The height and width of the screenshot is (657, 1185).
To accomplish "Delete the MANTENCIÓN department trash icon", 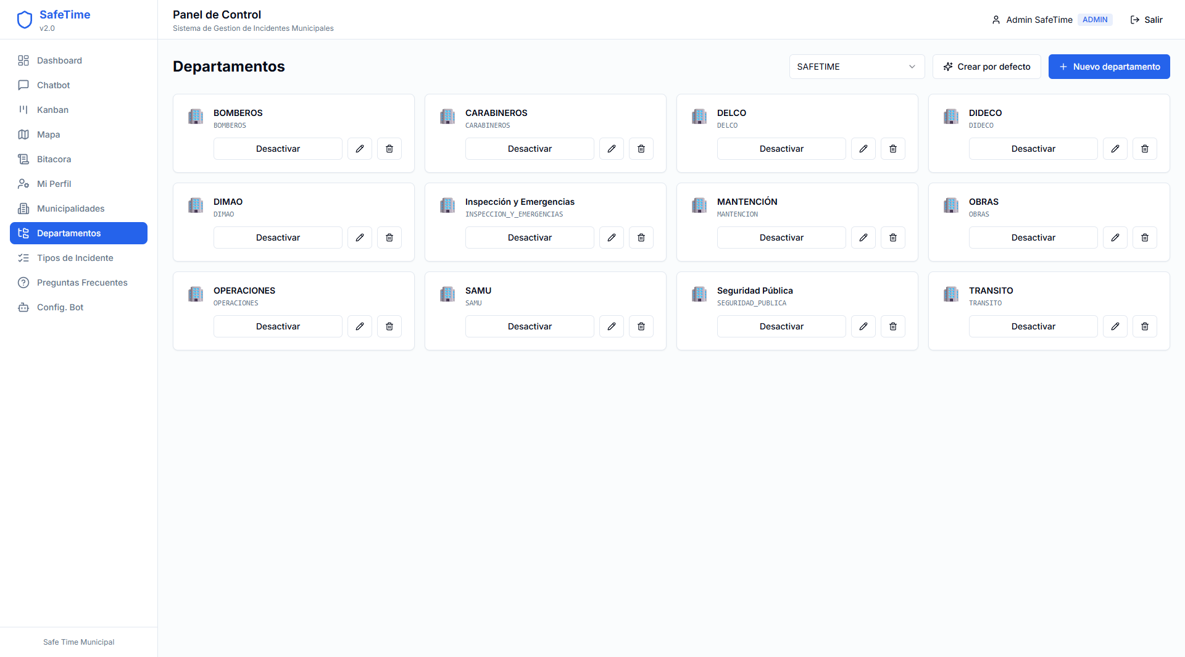I will (x=893, y=238).
